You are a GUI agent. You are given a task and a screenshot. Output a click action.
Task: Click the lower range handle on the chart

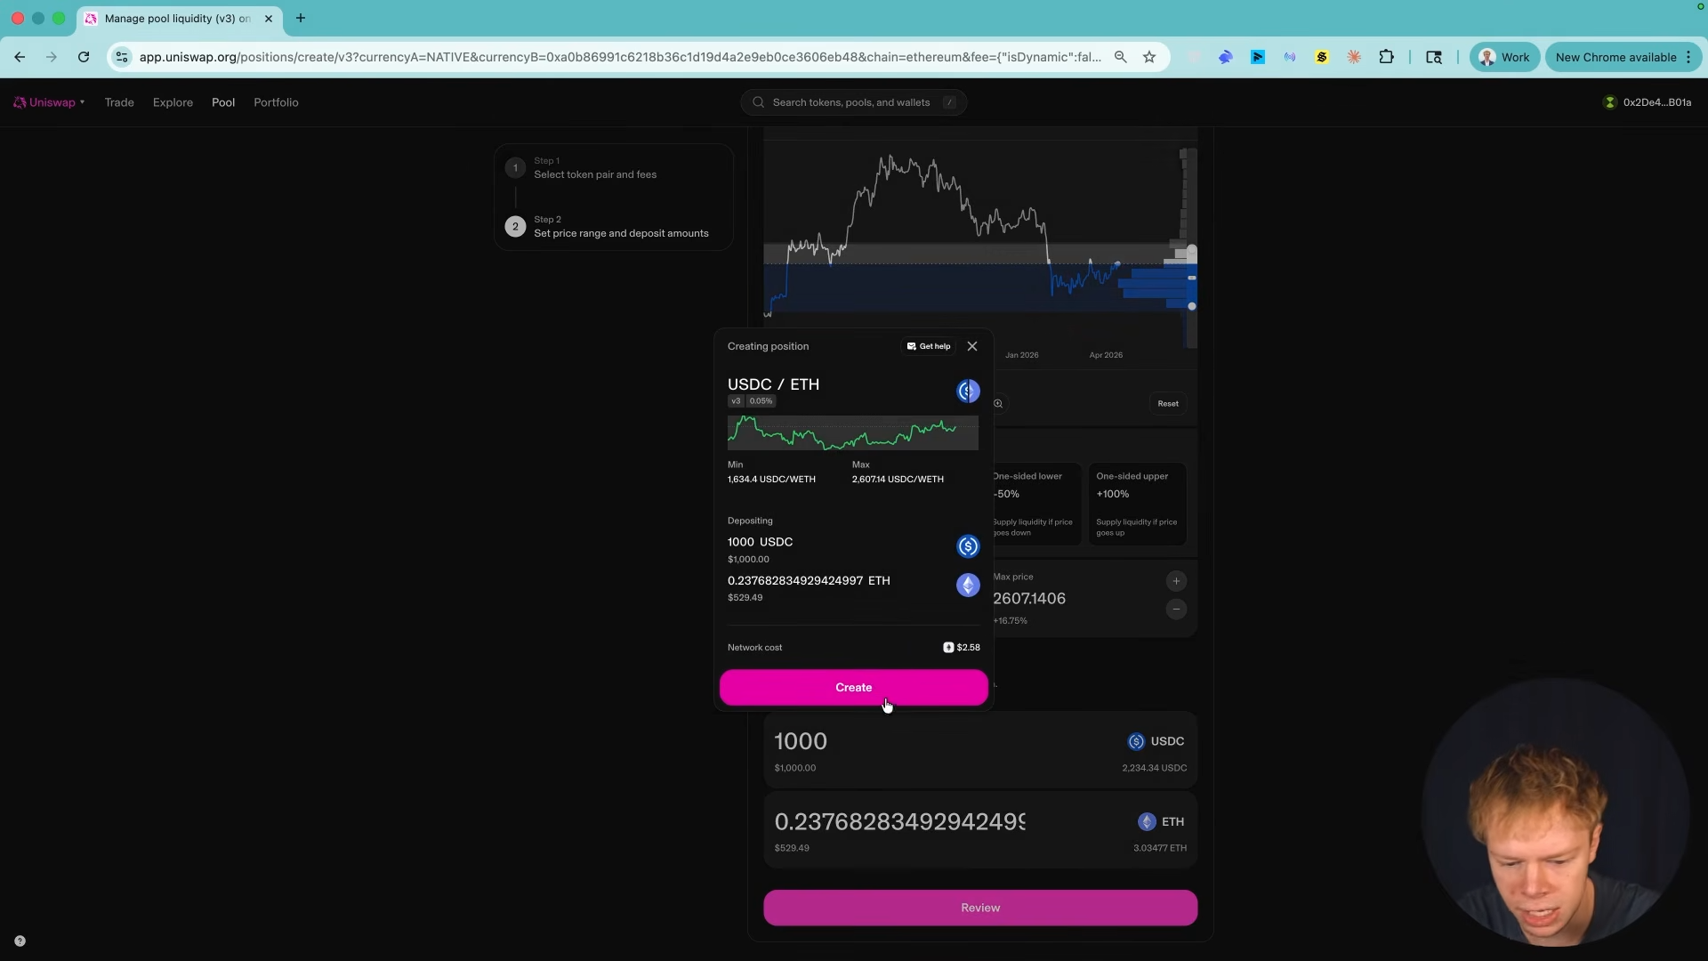coord(1191,306)
